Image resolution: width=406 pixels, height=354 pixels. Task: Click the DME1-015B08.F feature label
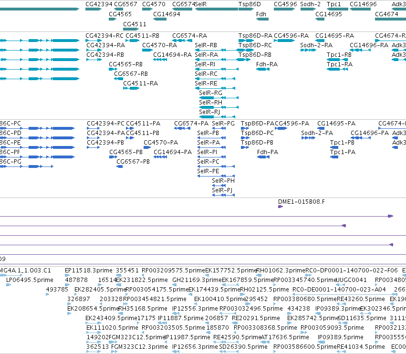point(301,201)
